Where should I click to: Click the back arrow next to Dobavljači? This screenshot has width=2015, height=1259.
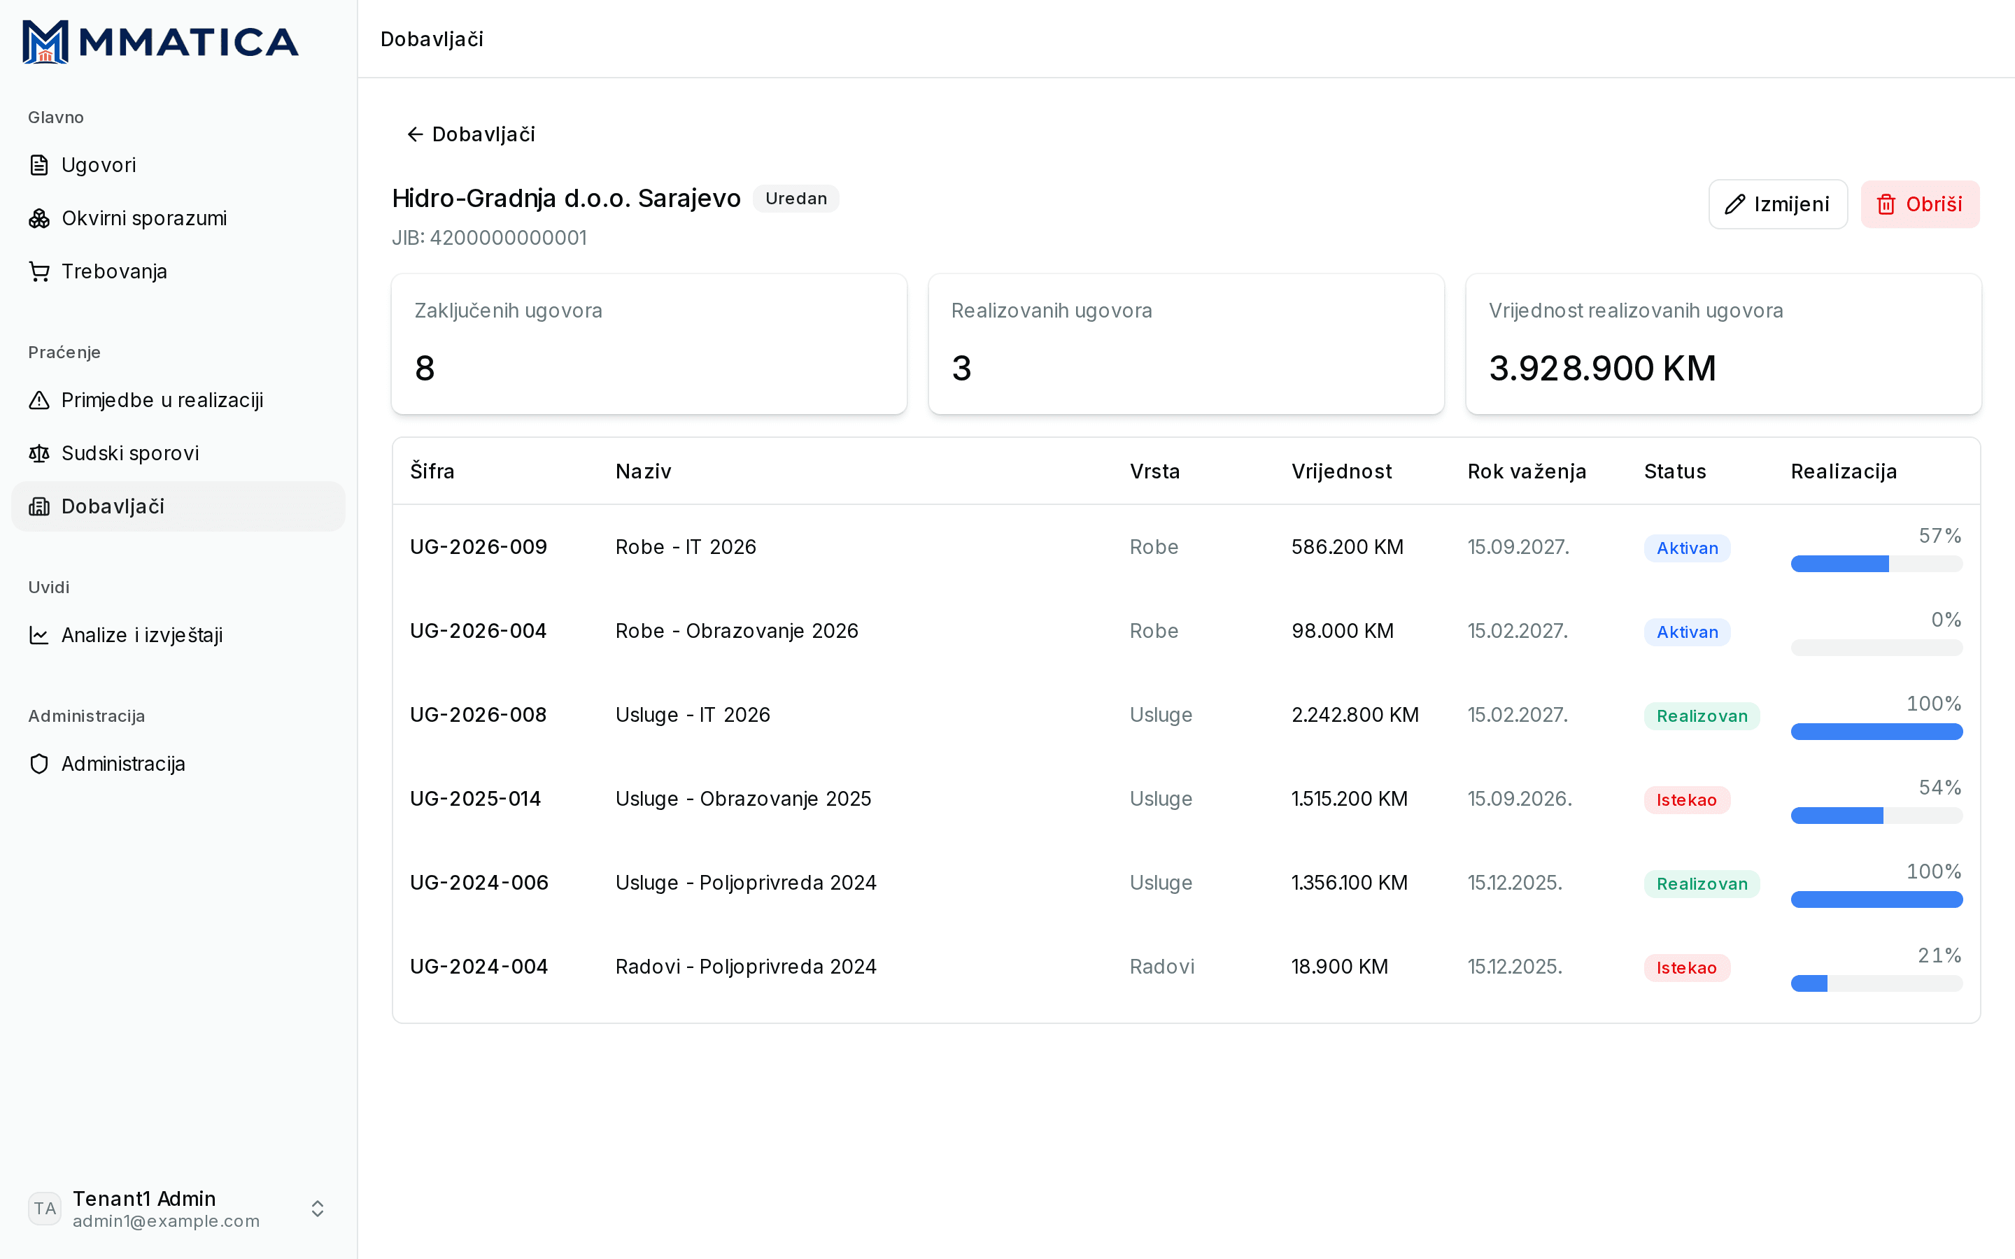pos(415,134)
